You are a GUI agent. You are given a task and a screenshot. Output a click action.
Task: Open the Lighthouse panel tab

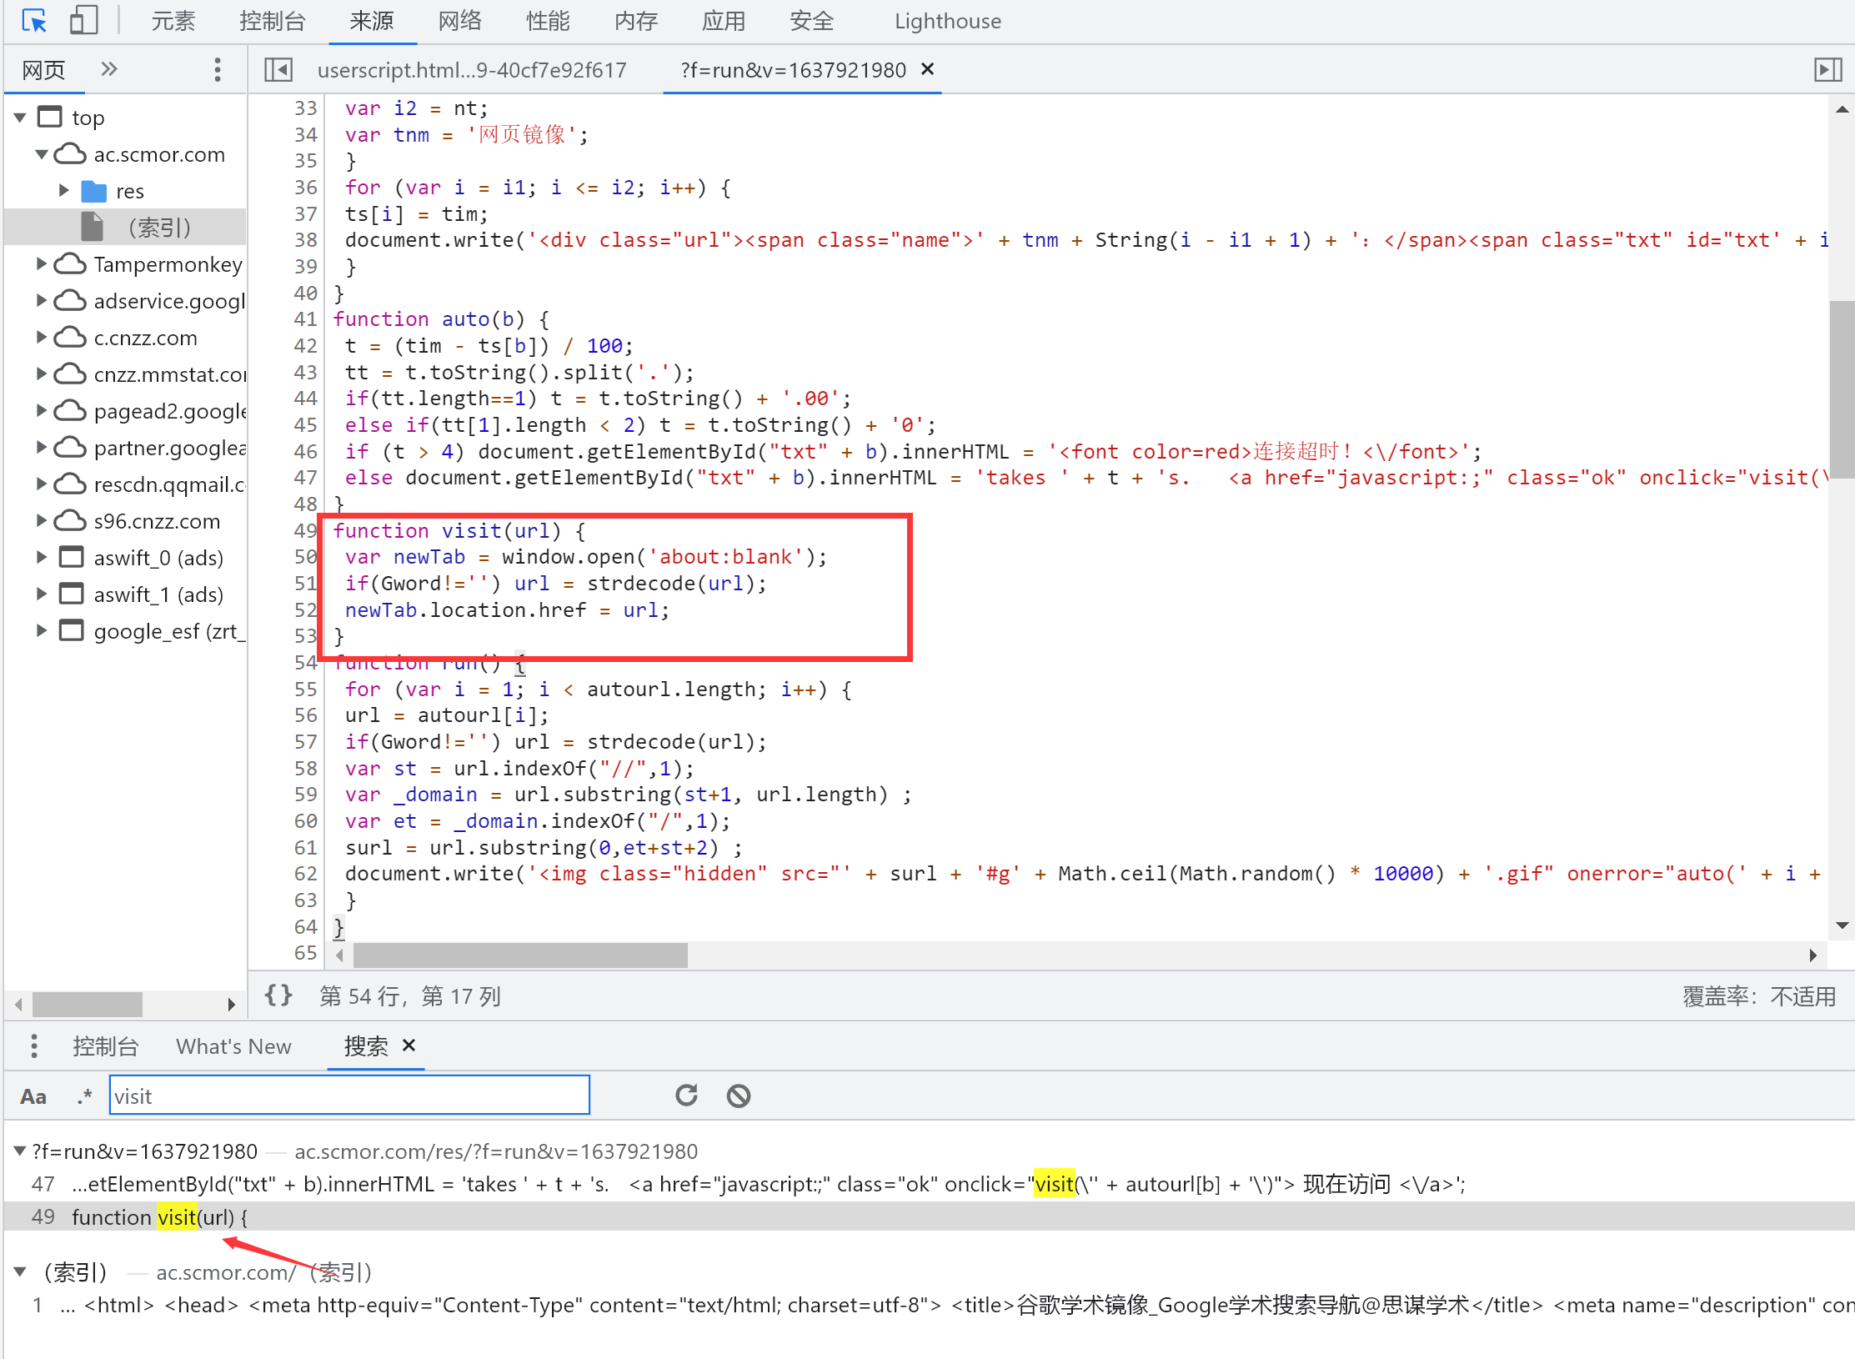(947, 21)
